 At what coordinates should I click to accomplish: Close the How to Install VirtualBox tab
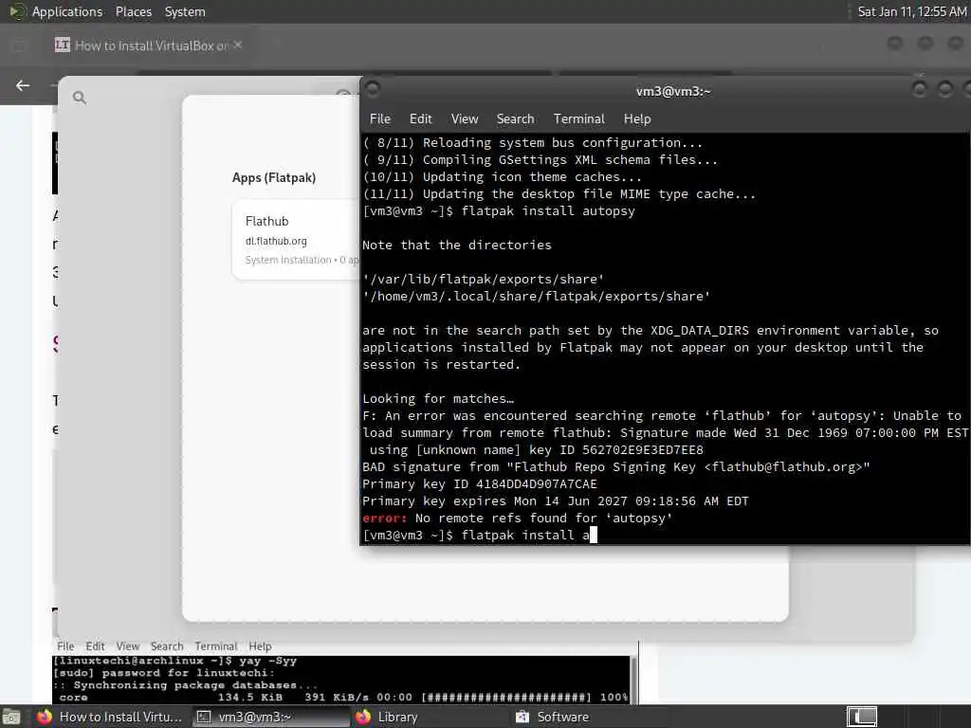238,45
